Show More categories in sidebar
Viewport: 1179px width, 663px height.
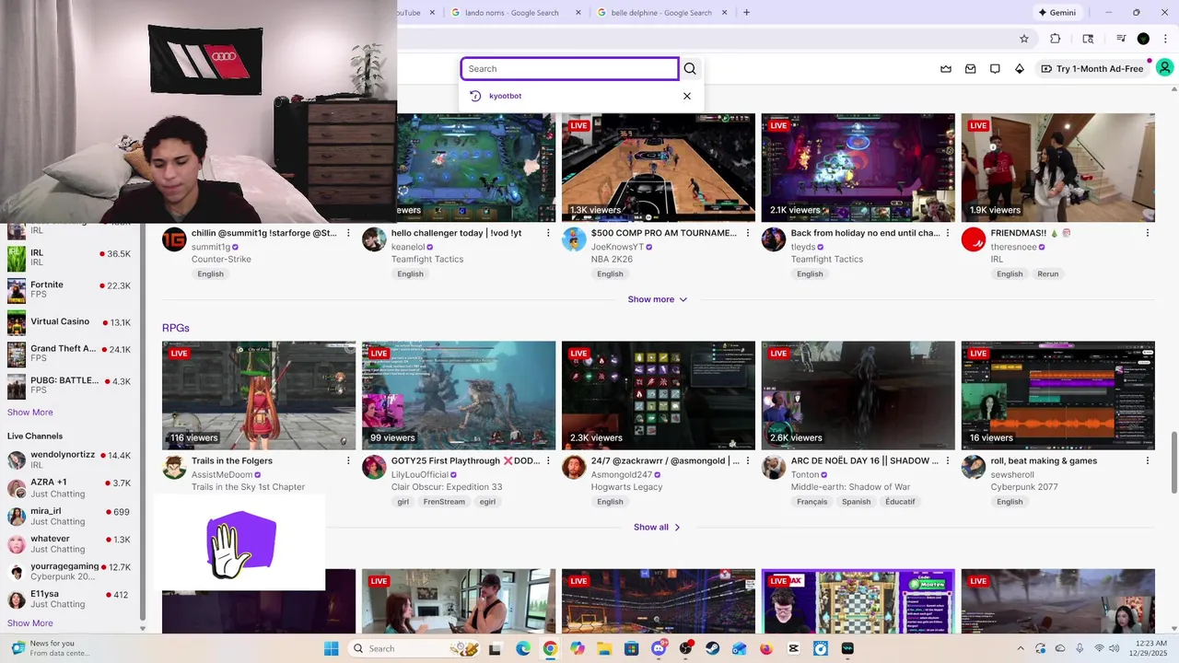[30, 413]
